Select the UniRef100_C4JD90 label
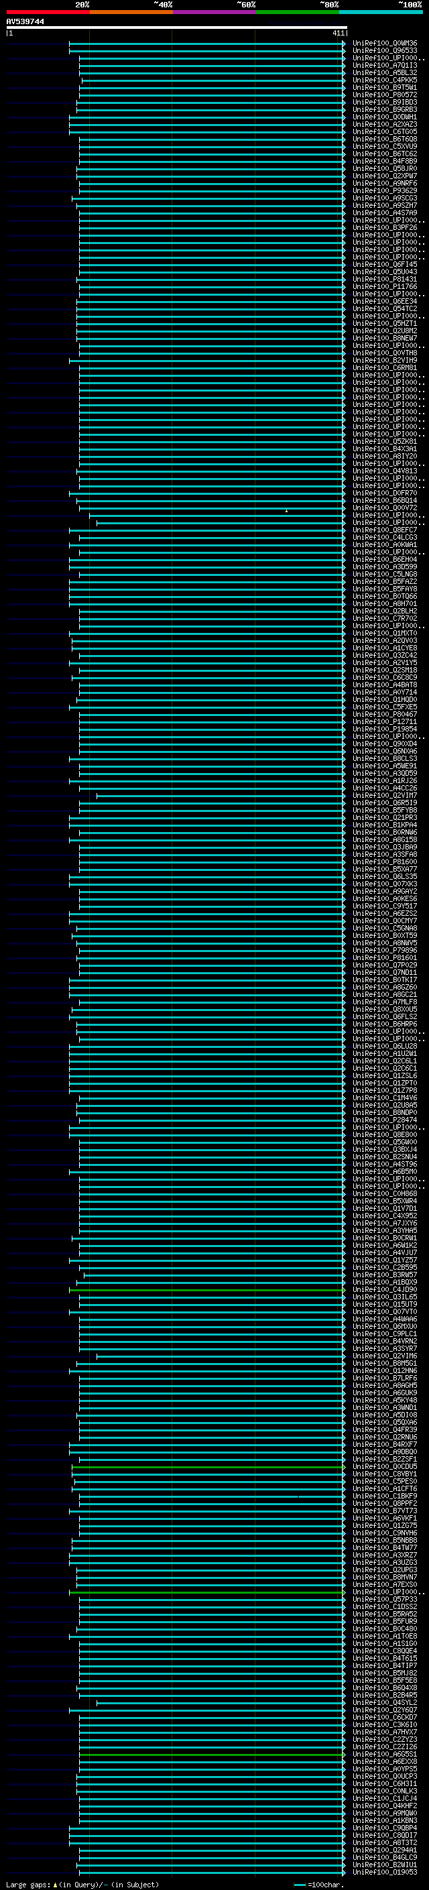429x1890 pixels. pos(384,1289)
